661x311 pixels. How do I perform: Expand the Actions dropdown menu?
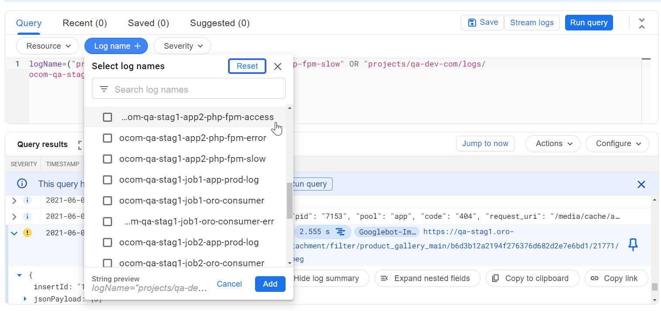pyautogui.click(x=552, y=144)
